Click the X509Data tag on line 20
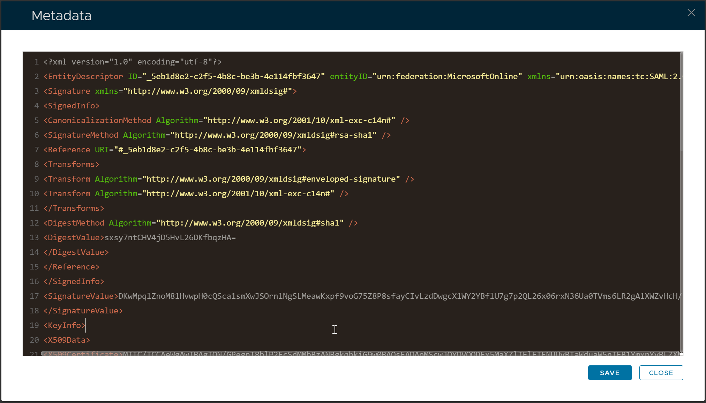 click(x=67, y=340)
